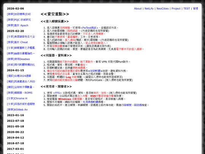Viewport: 205px width, 154px height.
Task: Click the <<使用者、開發者>> heading
Action: (56, 87)
